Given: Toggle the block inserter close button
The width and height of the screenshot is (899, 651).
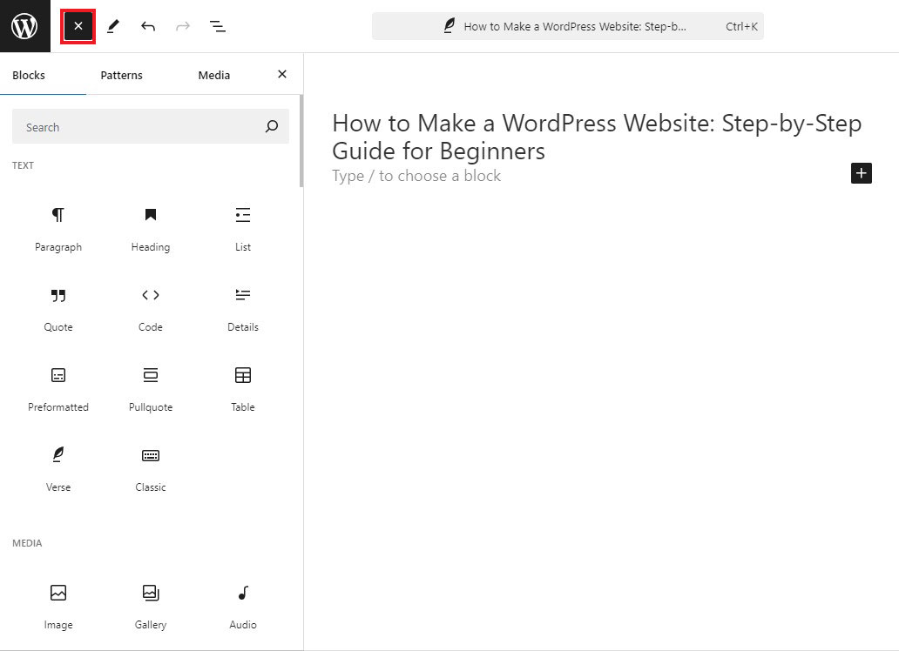Looking at the screenshot, I should [78, 26].
